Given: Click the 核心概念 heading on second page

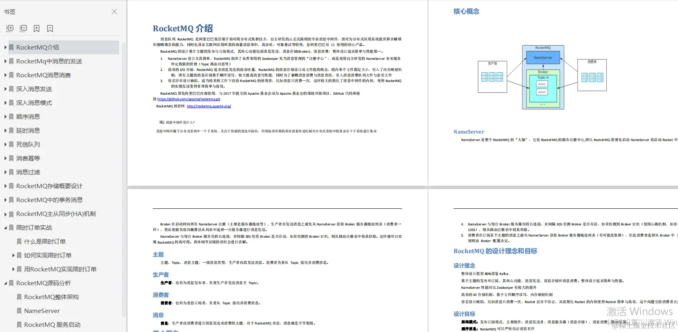Looking at the screenshot, I should coord(466,11).
